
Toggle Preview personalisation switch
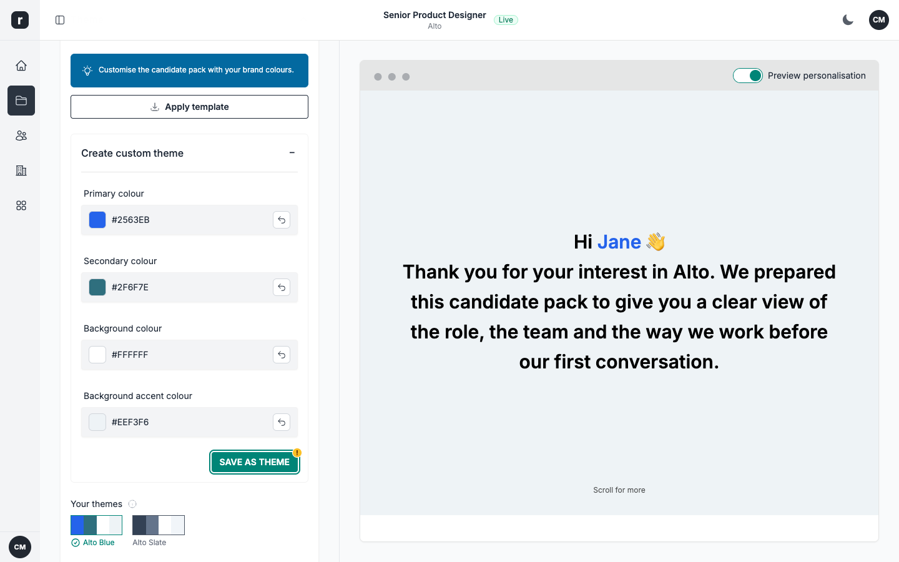[x=748, y=76]
